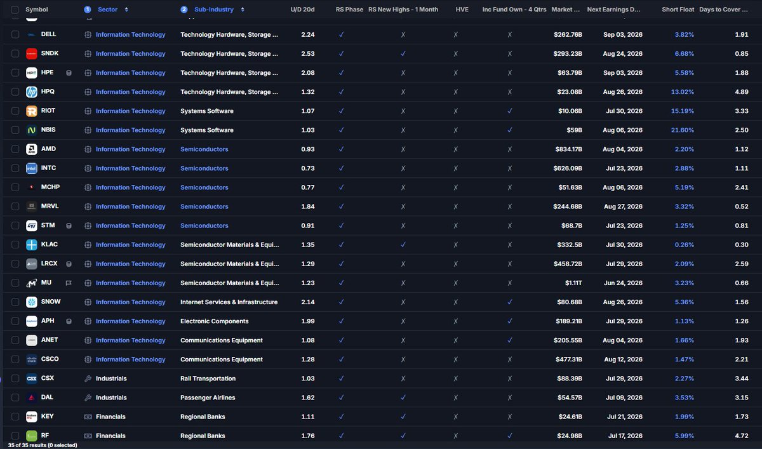The width and height of the screenshot is (762, 449).
Task: Click the database icon beside APH
Action: (69, 321)
